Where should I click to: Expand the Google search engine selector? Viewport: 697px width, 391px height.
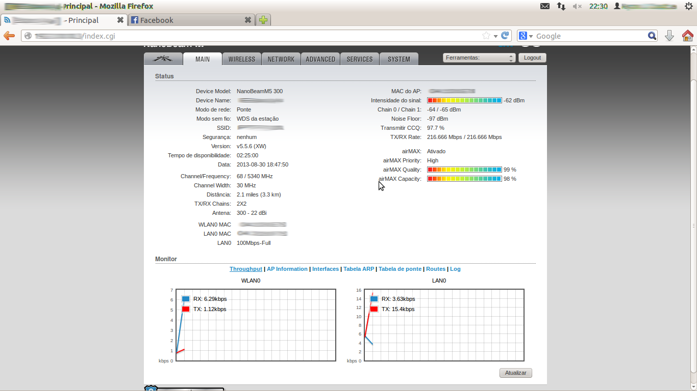[526, 36]
